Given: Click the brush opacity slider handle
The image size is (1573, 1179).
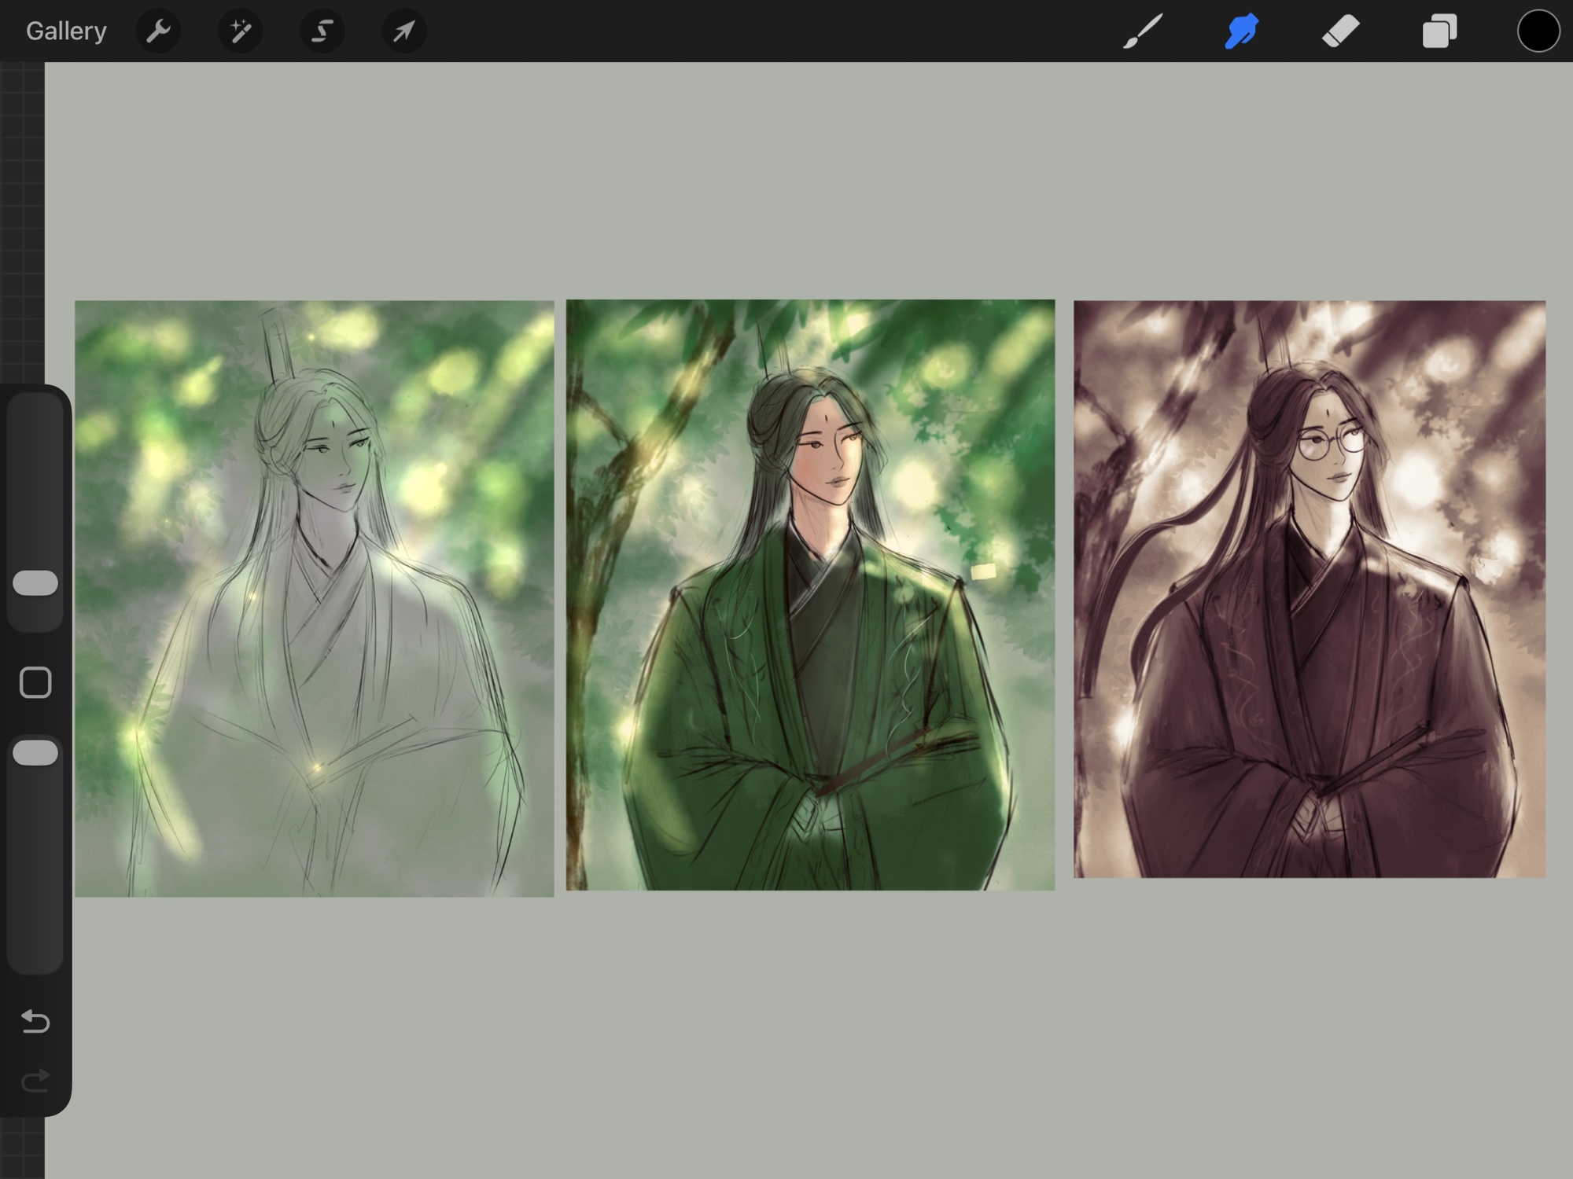Looking at the screenshot, I should click(x=35, y=753).
